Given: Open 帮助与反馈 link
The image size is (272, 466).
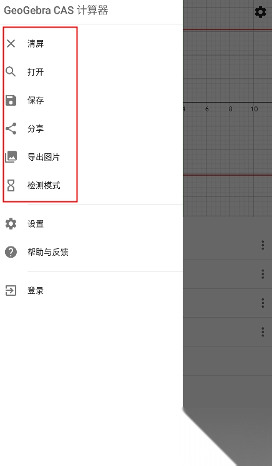Looking at the screenshot, I should [91, 252].
